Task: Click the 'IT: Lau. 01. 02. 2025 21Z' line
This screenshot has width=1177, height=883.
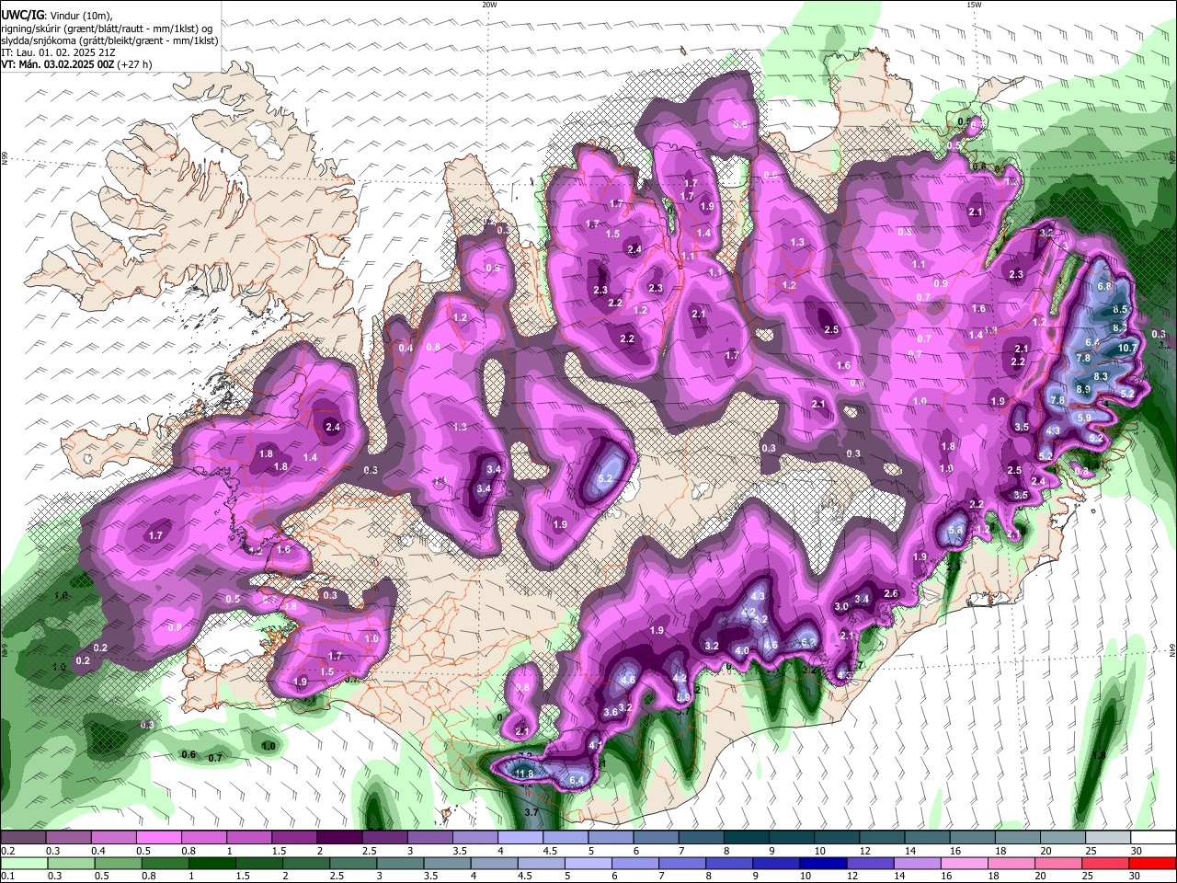Action: click(58, 52)
